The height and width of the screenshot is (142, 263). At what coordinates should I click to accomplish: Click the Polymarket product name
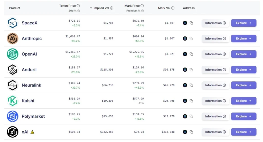click(x=33, y=116)
